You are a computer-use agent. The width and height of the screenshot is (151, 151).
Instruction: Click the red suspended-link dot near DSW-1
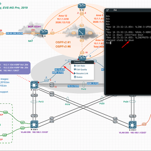[x=38, y=83]
